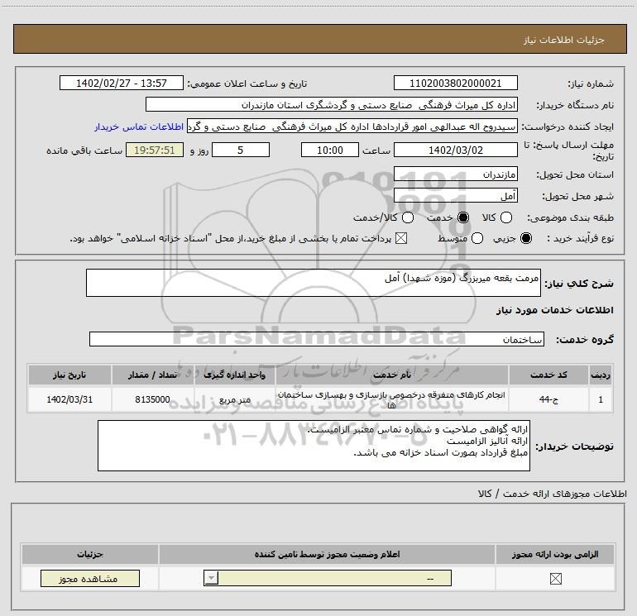Click the announcement date field 1402/02/27 - 13:57

tap(122, 84)
